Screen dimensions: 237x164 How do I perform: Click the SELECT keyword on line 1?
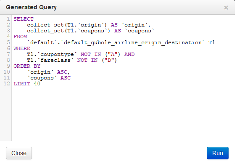pyautogui.click(x=24, y=19)
